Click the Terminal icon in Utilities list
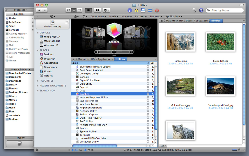This screenshot has height=156, width=249. pos(77,135)
